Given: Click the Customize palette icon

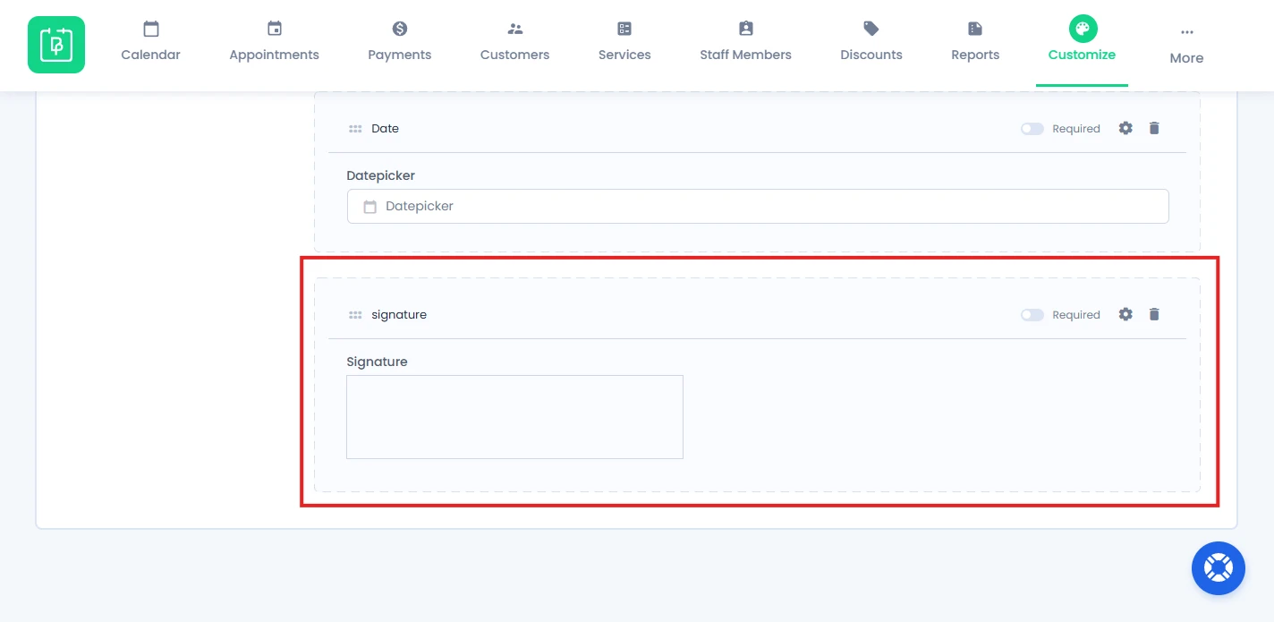Looking at the screenshot, I should [1083, 29].
